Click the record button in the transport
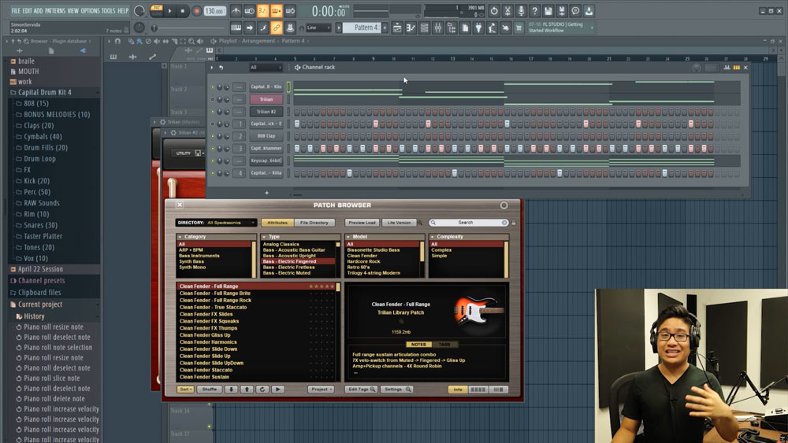Screen dimensions: 788x443 pyautogui.click(x=196, y=11)
